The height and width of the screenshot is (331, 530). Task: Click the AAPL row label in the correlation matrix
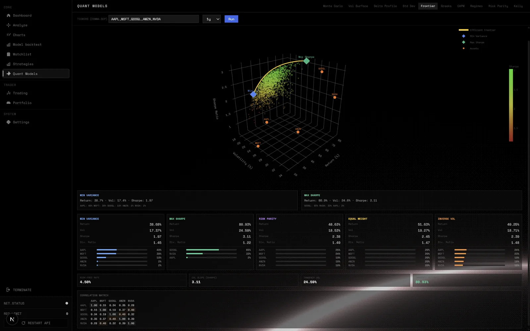pos(83,306)
